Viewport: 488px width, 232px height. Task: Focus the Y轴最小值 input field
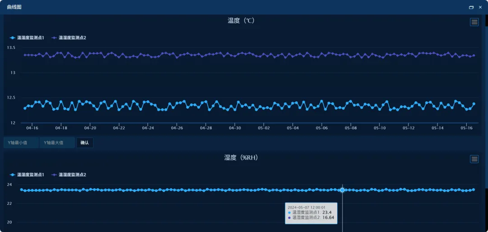(x=21, y=143)
